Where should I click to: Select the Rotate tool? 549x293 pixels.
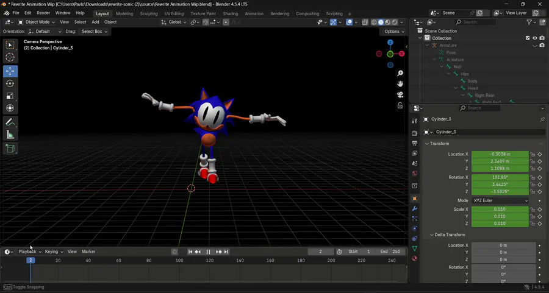tap(10, 83)
